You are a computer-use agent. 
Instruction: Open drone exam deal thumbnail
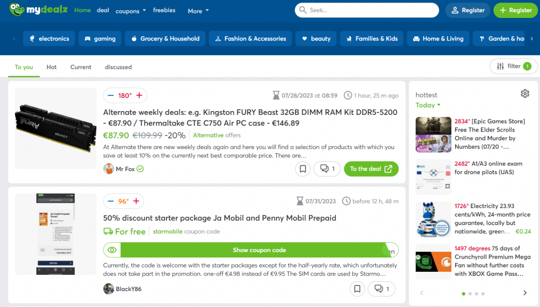click(x=433, y=177)
